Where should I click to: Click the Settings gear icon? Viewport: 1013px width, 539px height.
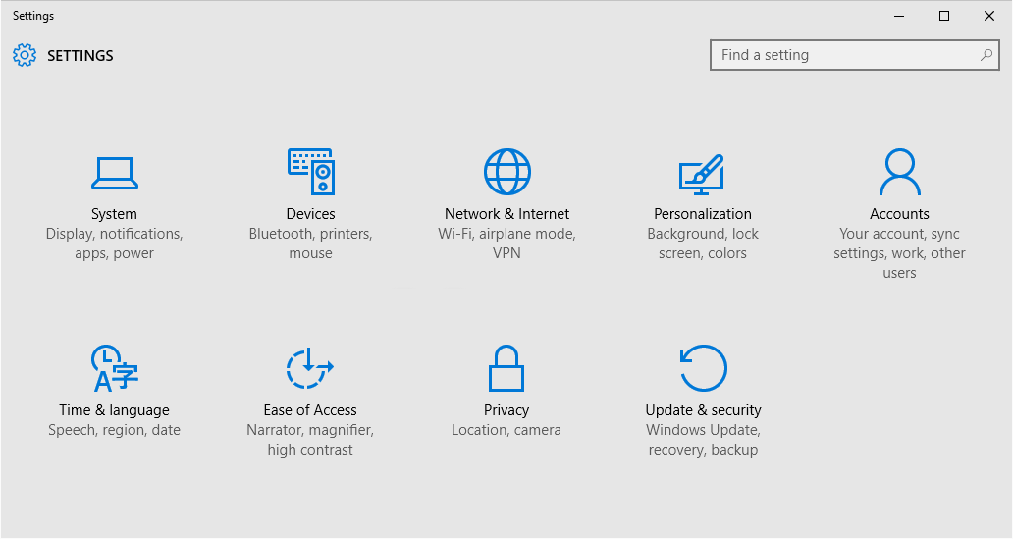point(25,56)
